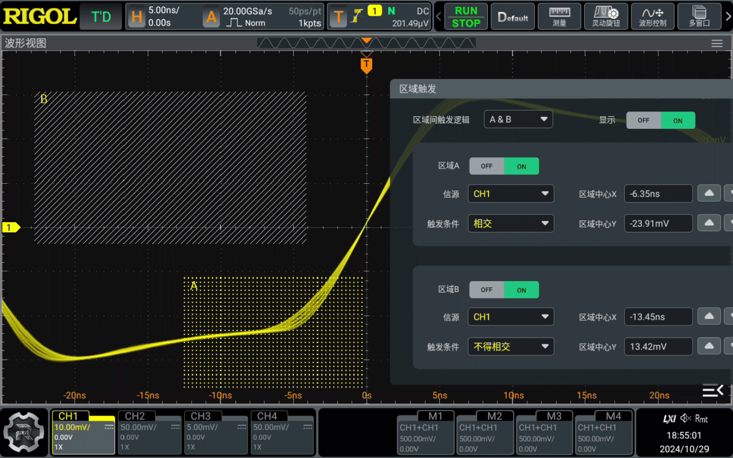Open horizontal timebase settings via H icon
This screenshot has width=733, height=458.
click(137, 16)
